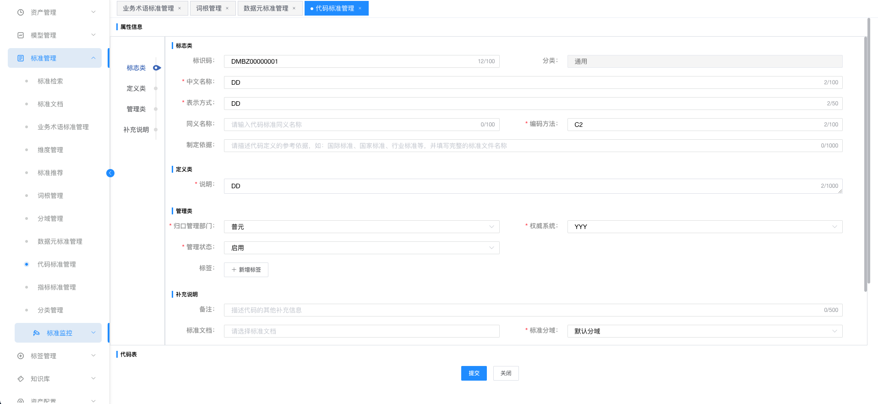This screenshot has width=878, height=404.
Task: Close the 词根管理 tab
Action: [227, 8]
